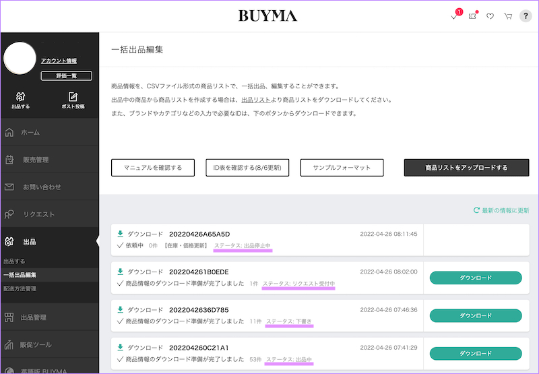Open お問い合わせ in the sidebar
Image resolution: width=539 pixels, height=374 pixels.
click(49, 187)
